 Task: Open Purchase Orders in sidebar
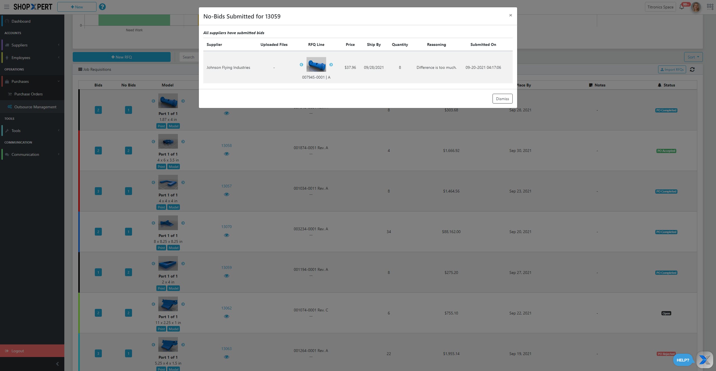coord(29,94)
